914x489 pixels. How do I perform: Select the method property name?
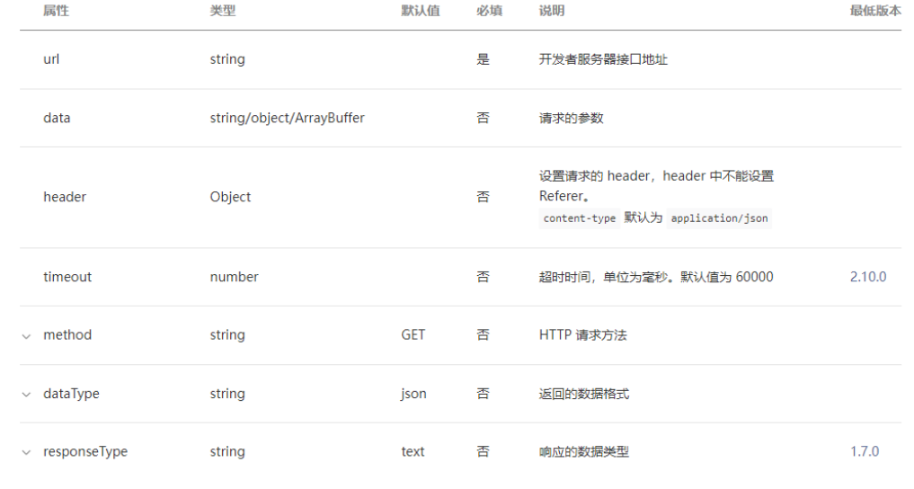click(x=67, y=335)
